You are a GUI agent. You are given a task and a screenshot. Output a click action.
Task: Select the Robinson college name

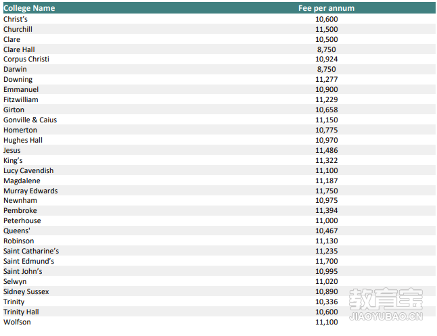pos(19,241)
